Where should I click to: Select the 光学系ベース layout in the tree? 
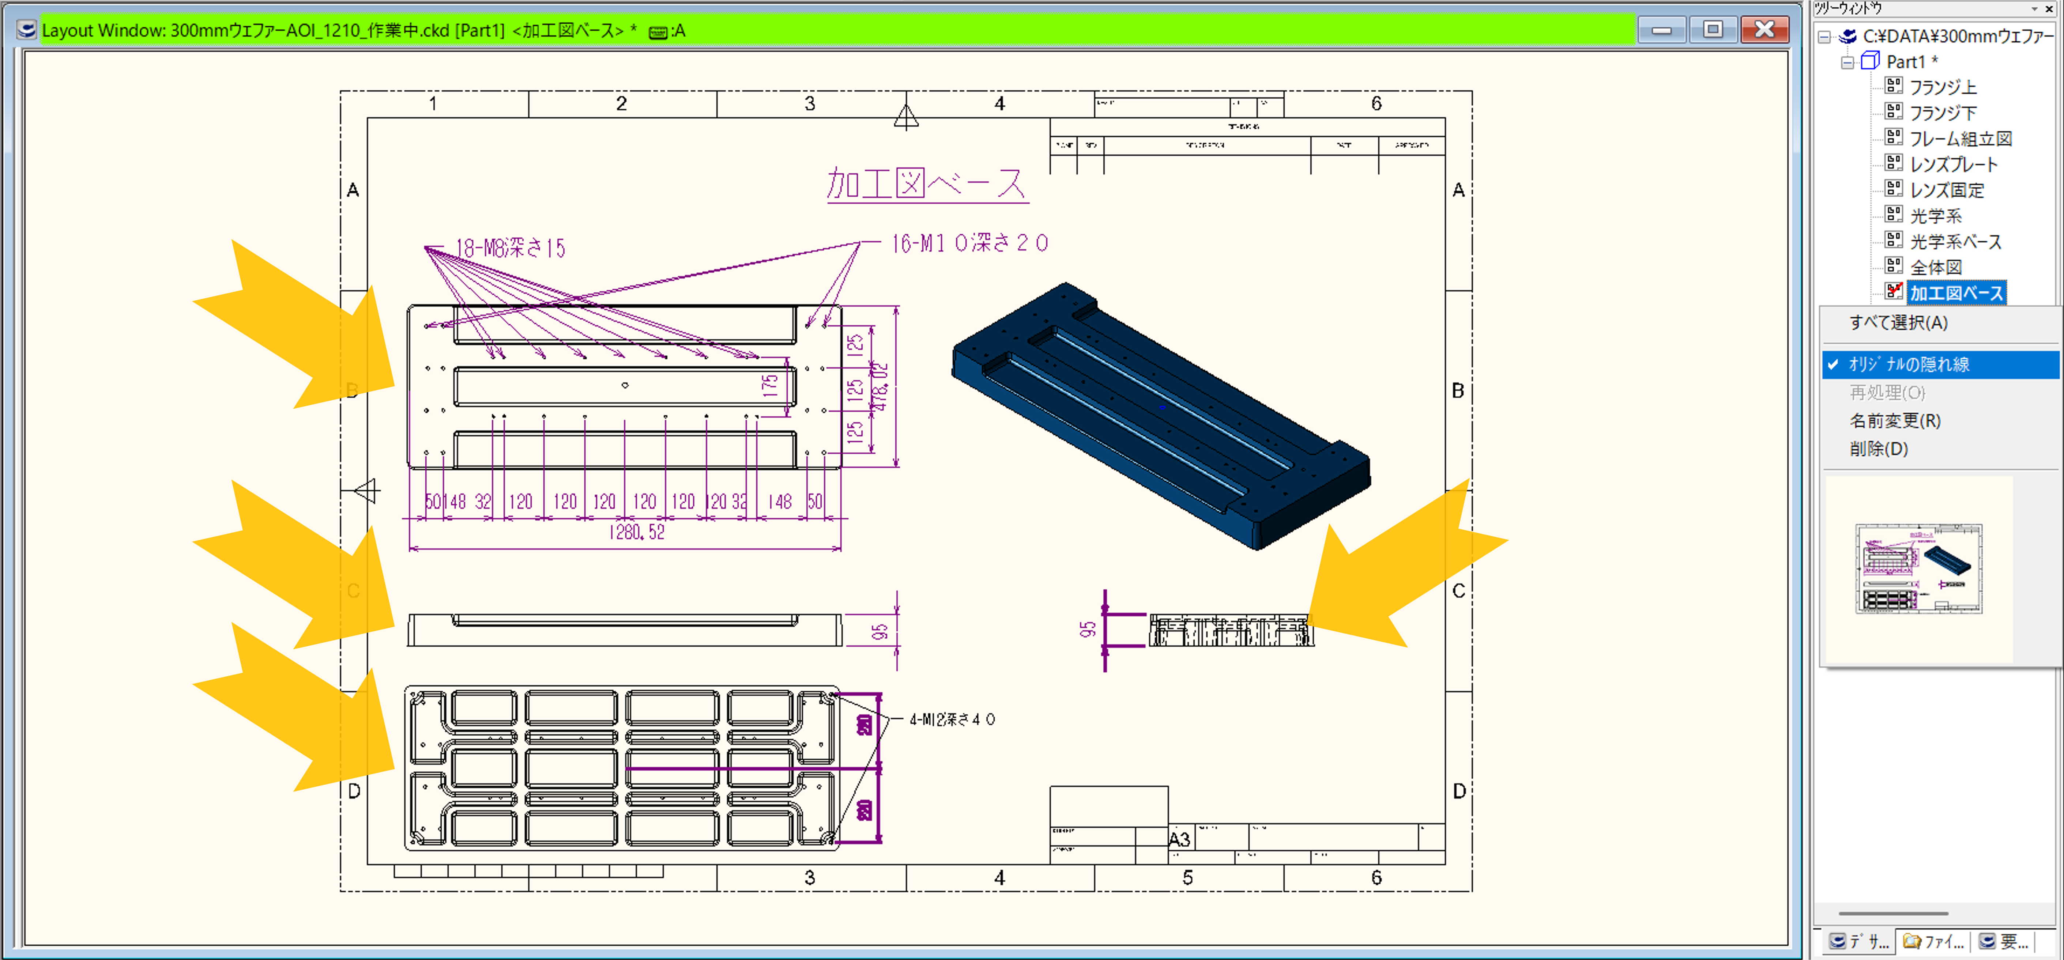click(1955, 241)
